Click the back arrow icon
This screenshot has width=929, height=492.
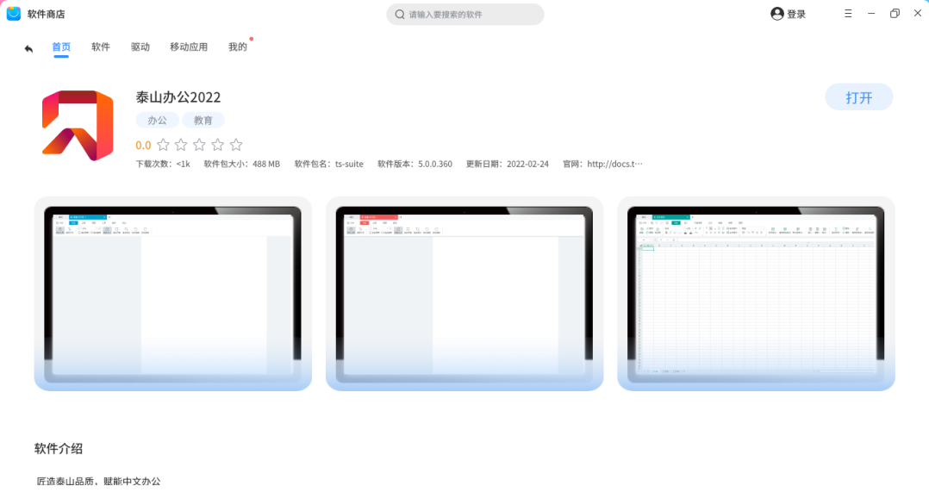click(28, 48)
